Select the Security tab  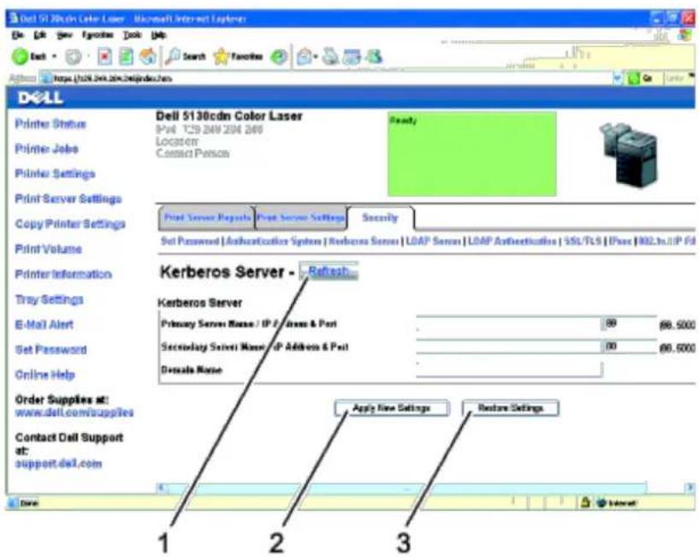(x=380, y=218)
